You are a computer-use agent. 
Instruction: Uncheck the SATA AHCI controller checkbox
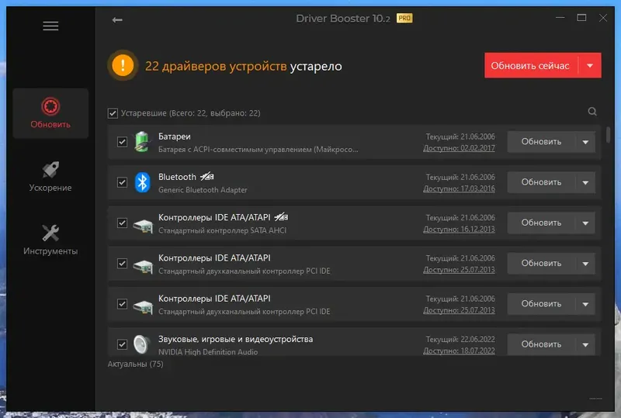click(x=122, y=223)
